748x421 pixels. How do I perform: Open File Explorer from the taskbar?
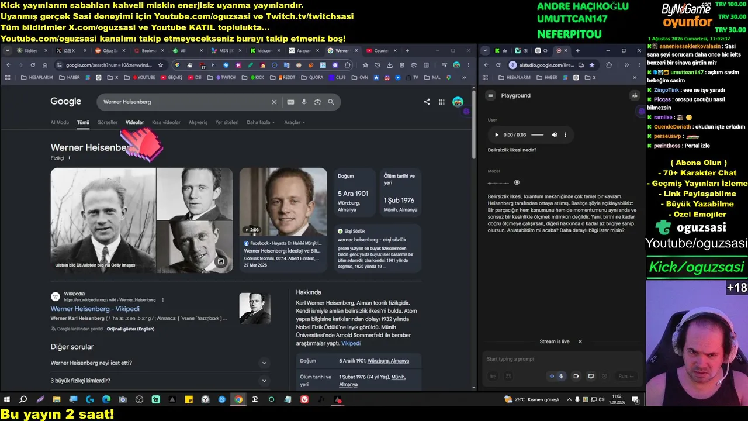(57, 399)
